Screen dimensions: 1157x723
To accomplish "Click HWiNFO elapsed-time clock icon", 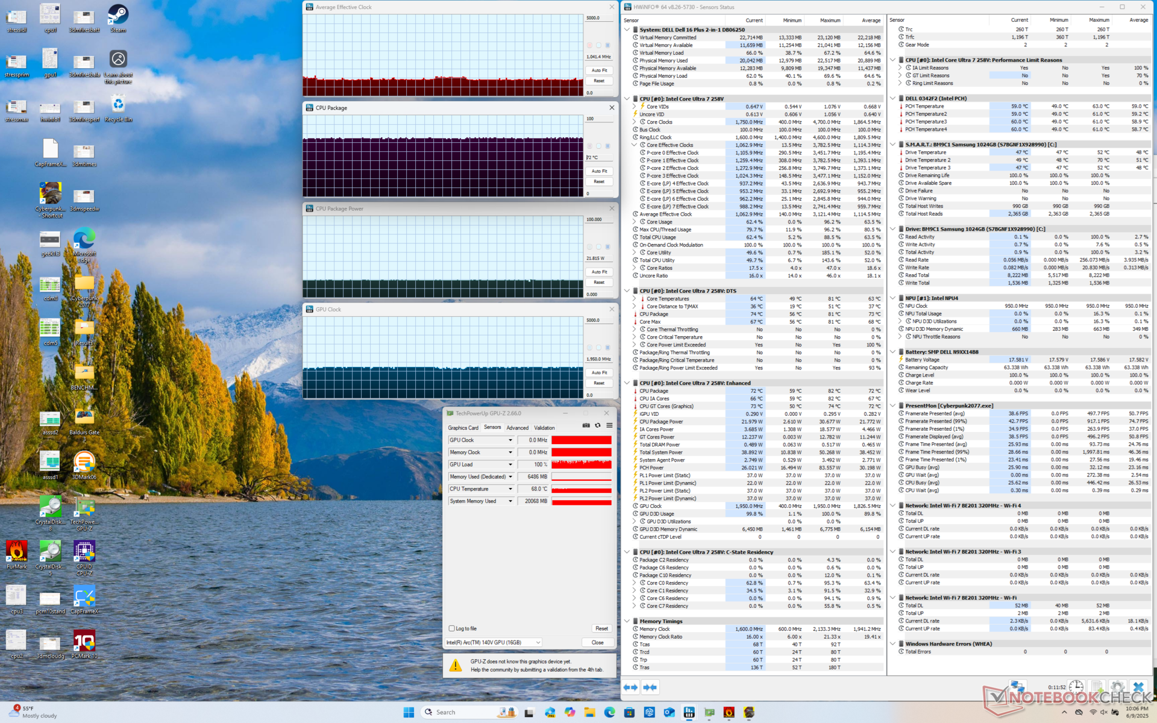I will coord(1076,687).
